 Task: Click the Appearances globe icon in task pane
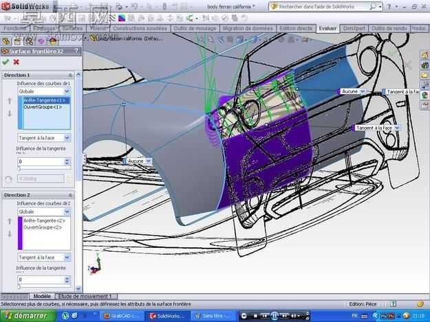(x=424, y=95)
